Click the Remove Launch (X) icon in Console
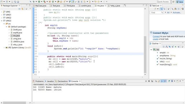 [x=149, y=81]
